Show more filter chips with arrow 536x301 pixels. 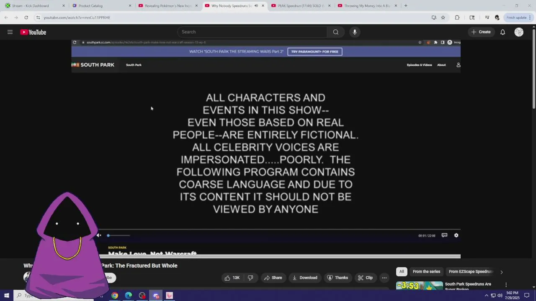[x=501, y=272]
